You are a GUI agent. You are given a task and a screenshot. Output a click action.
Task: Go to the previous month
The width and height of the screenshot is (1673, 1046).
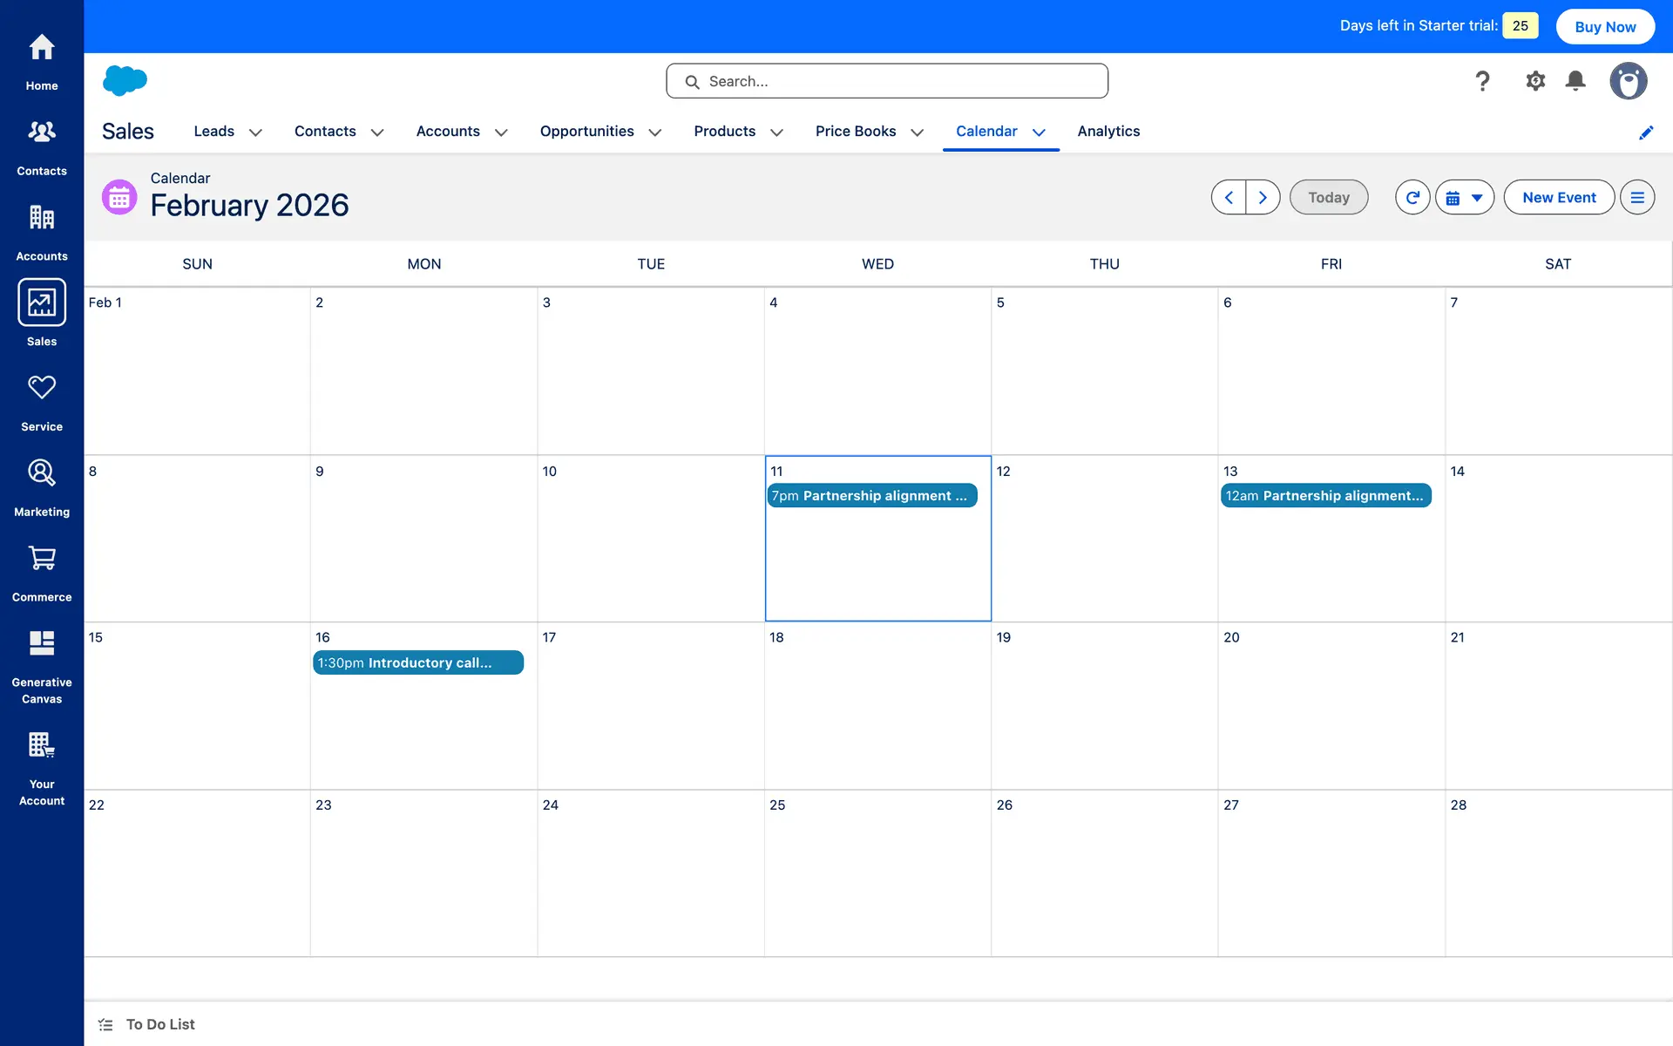tap(1229, 198)
